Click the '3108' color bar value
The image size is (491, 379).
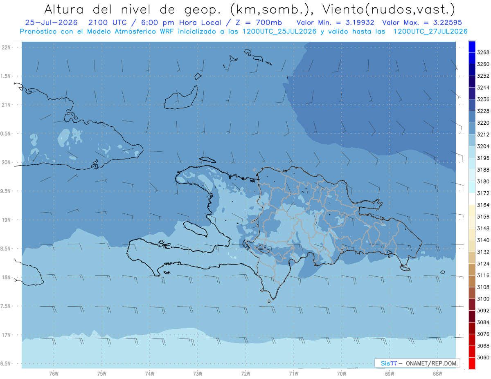[484, 287]
